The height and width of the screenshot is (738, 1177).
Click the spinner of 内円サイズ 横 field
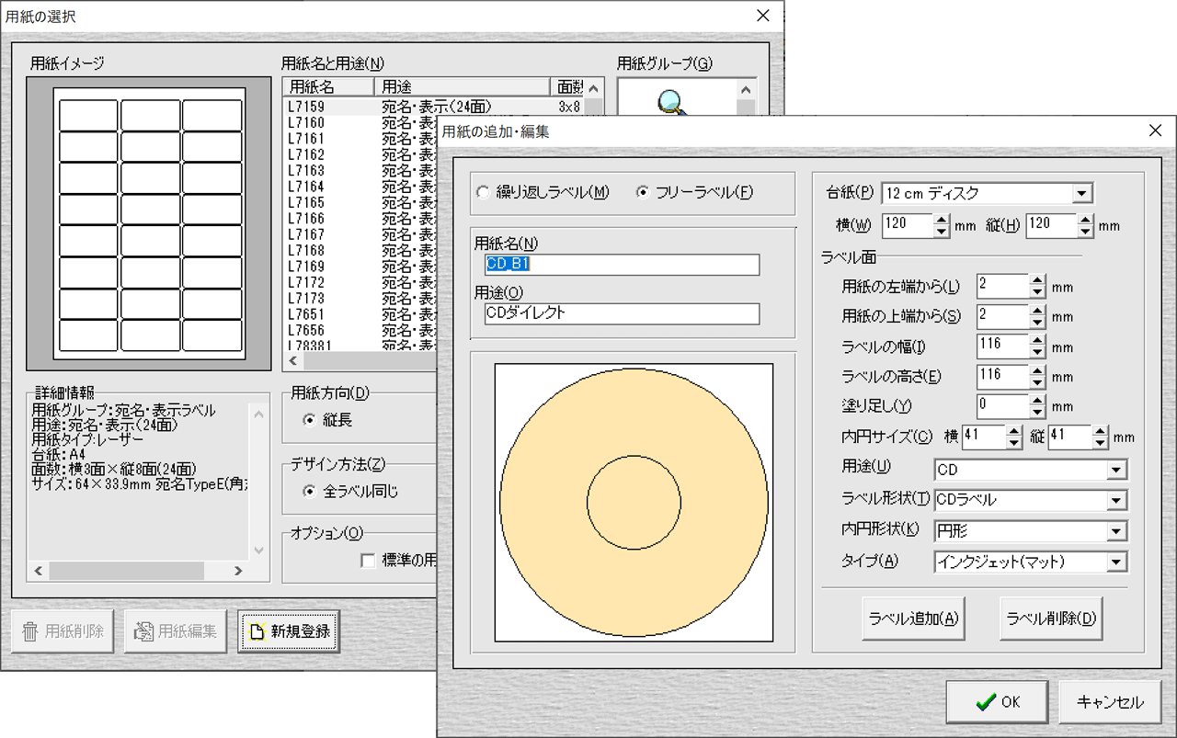tap(1014, 437)
